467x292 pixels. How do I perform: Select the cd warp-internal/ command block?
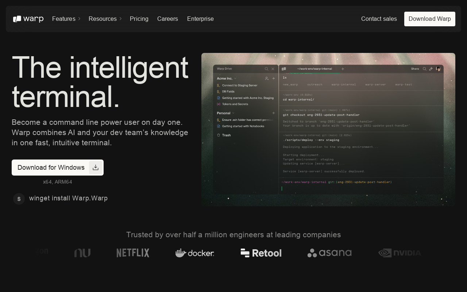pos(361,98)
